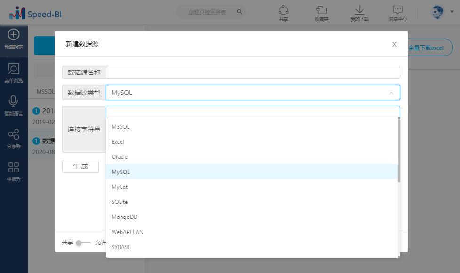460x273 pixels.
Task: Click the 生成 button
Action: [x=81, y=166]
